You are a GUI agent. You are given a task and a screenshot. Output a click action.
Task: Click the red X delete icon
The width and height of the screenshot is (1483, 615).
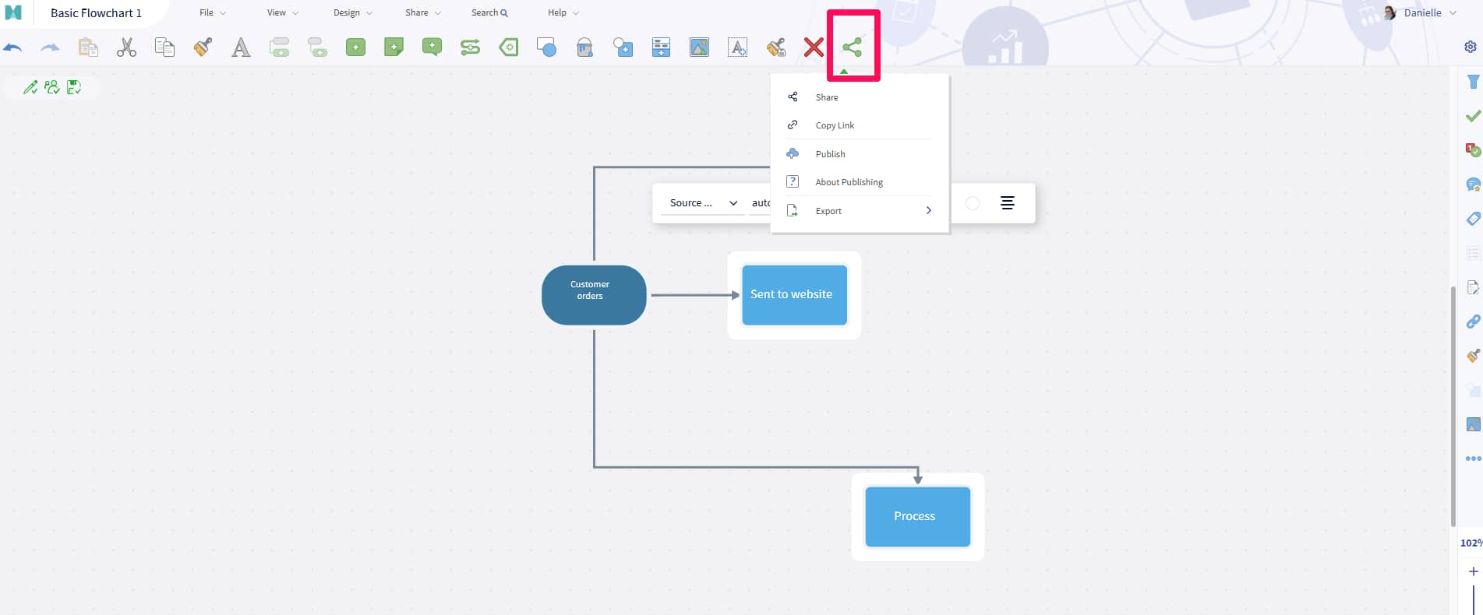(814, 47)
